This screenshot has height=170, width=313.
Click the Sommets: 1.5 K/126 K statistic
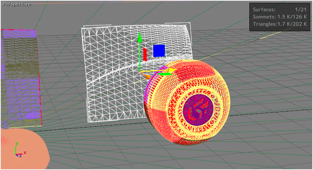(279, 17)
